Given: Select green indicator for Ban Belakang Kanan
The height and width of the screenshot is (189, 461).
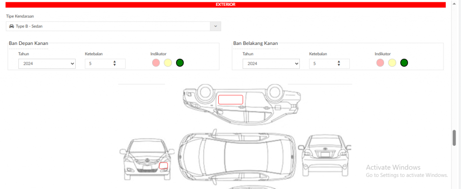Looking at the screenshot, I should coord(404,63).
